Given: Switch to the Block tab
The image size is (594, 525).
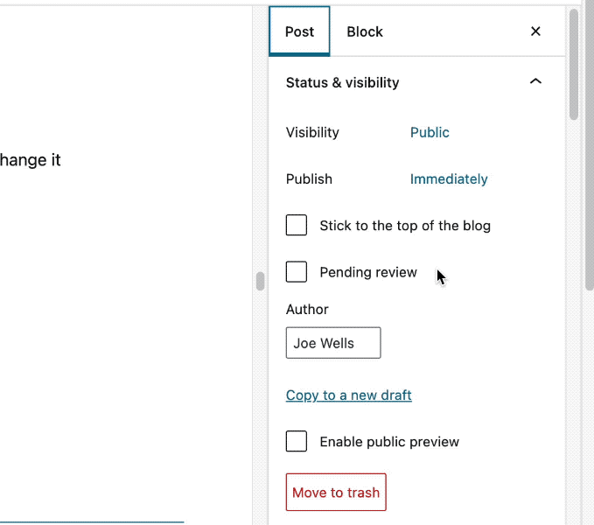Looking at the screenshot, I should pos(365,31).
